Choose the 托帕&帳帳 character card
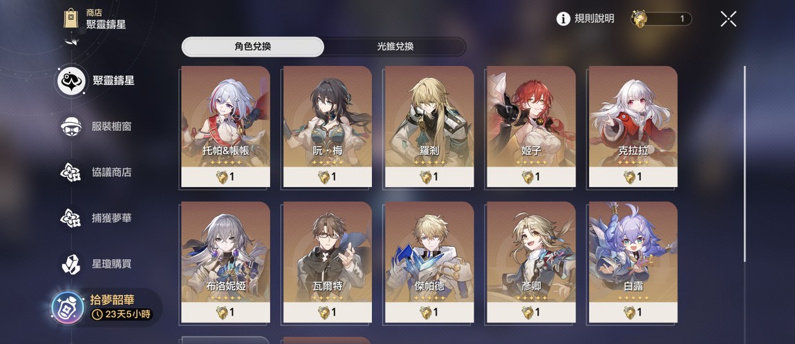795x344 pixels. pos(225,126)
